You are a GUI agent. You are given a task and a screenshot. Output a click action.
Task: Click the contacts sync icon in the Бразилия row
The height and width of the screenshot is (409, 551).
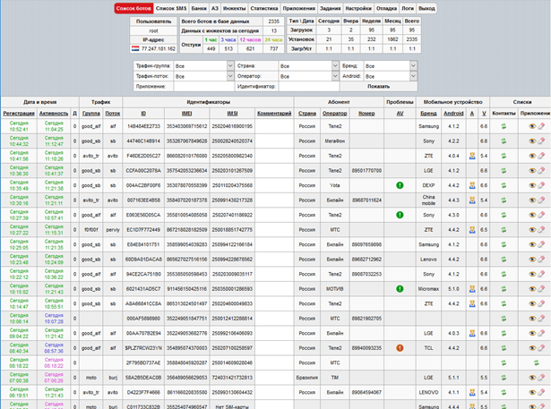[504, 378]
